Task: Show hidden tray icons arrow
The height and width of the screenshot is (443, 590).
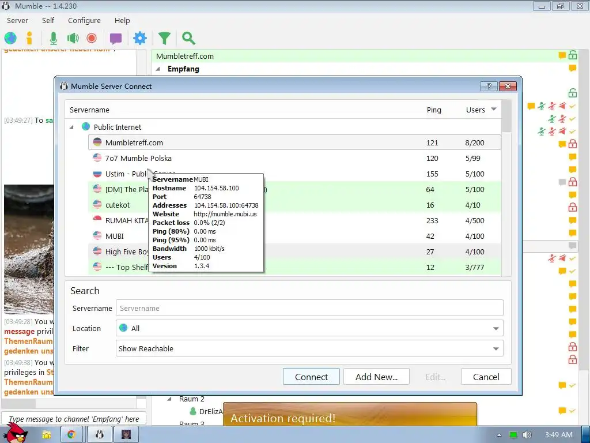Action: click(x=499, y=435)
